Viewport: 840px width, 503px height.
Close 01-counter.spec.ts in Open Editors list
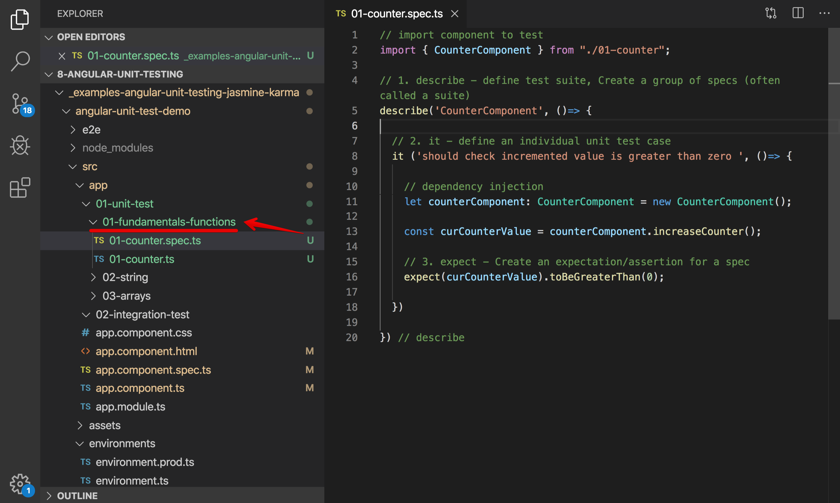click(62, 56)
